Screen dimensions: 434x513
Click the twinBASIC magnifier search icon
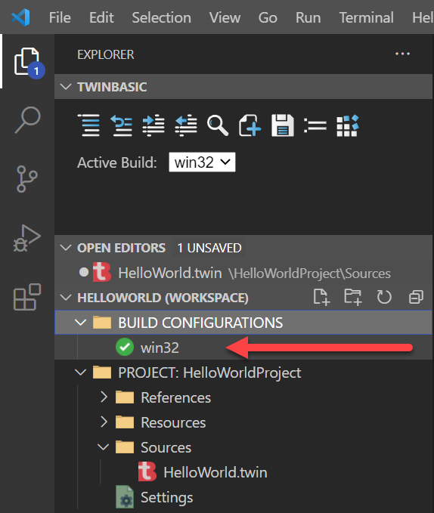218,125
